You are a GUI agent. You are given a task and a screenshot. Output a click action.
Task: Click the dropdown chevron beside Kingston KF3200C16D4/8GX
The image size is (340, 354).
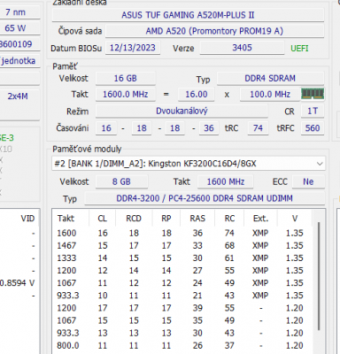(320, 164)
